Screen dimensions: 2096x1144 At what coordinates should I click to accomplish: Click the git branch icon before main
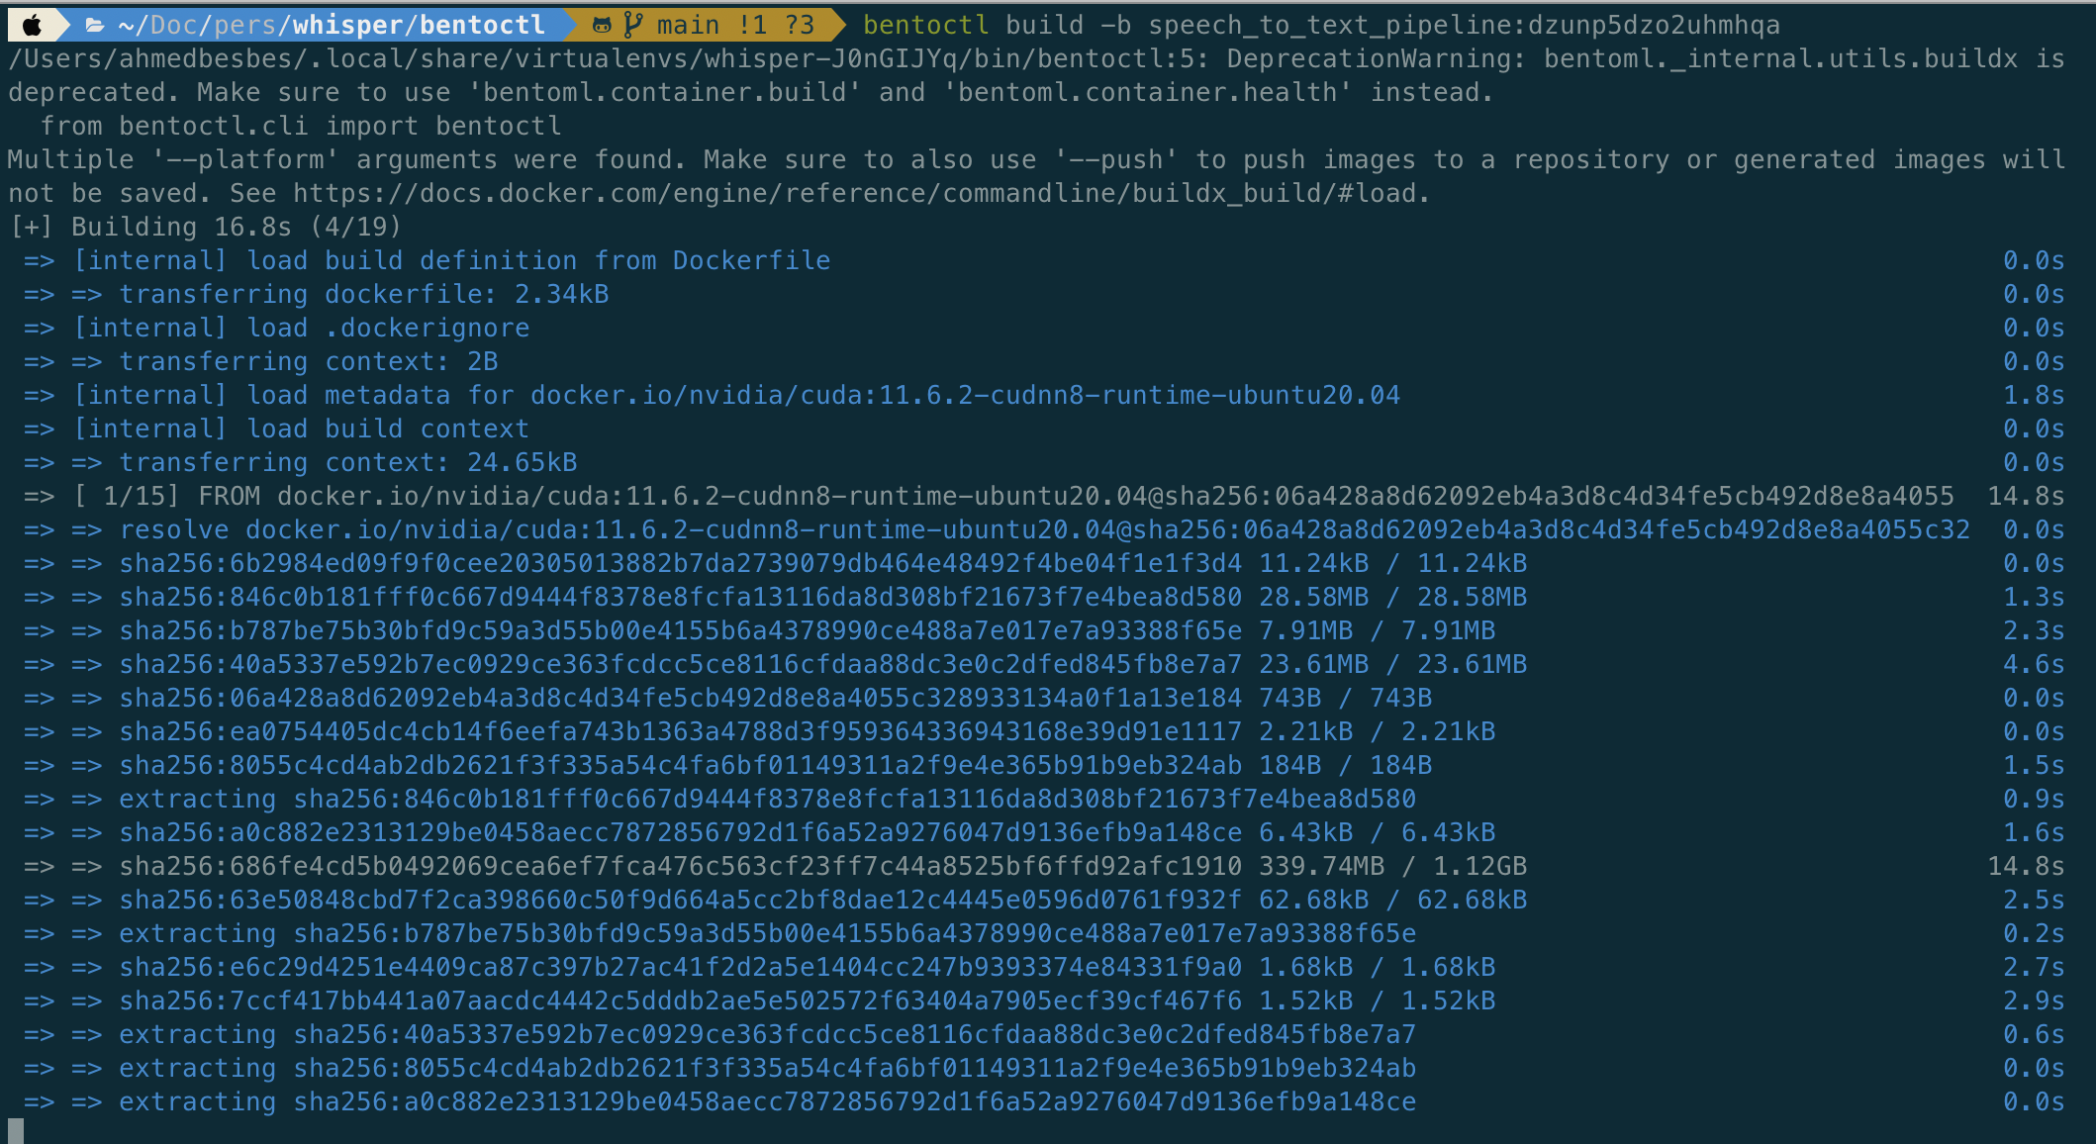pyautogui.click(x=633, y=25)
